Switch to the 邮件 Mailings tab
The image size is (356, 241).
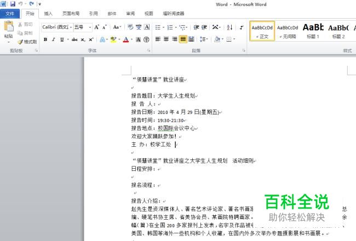pos(112,14)
